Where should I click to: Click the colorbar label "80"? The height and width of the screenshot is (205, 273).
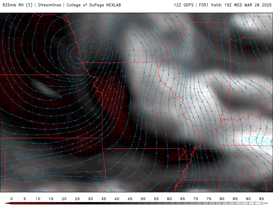pos(222,199)
